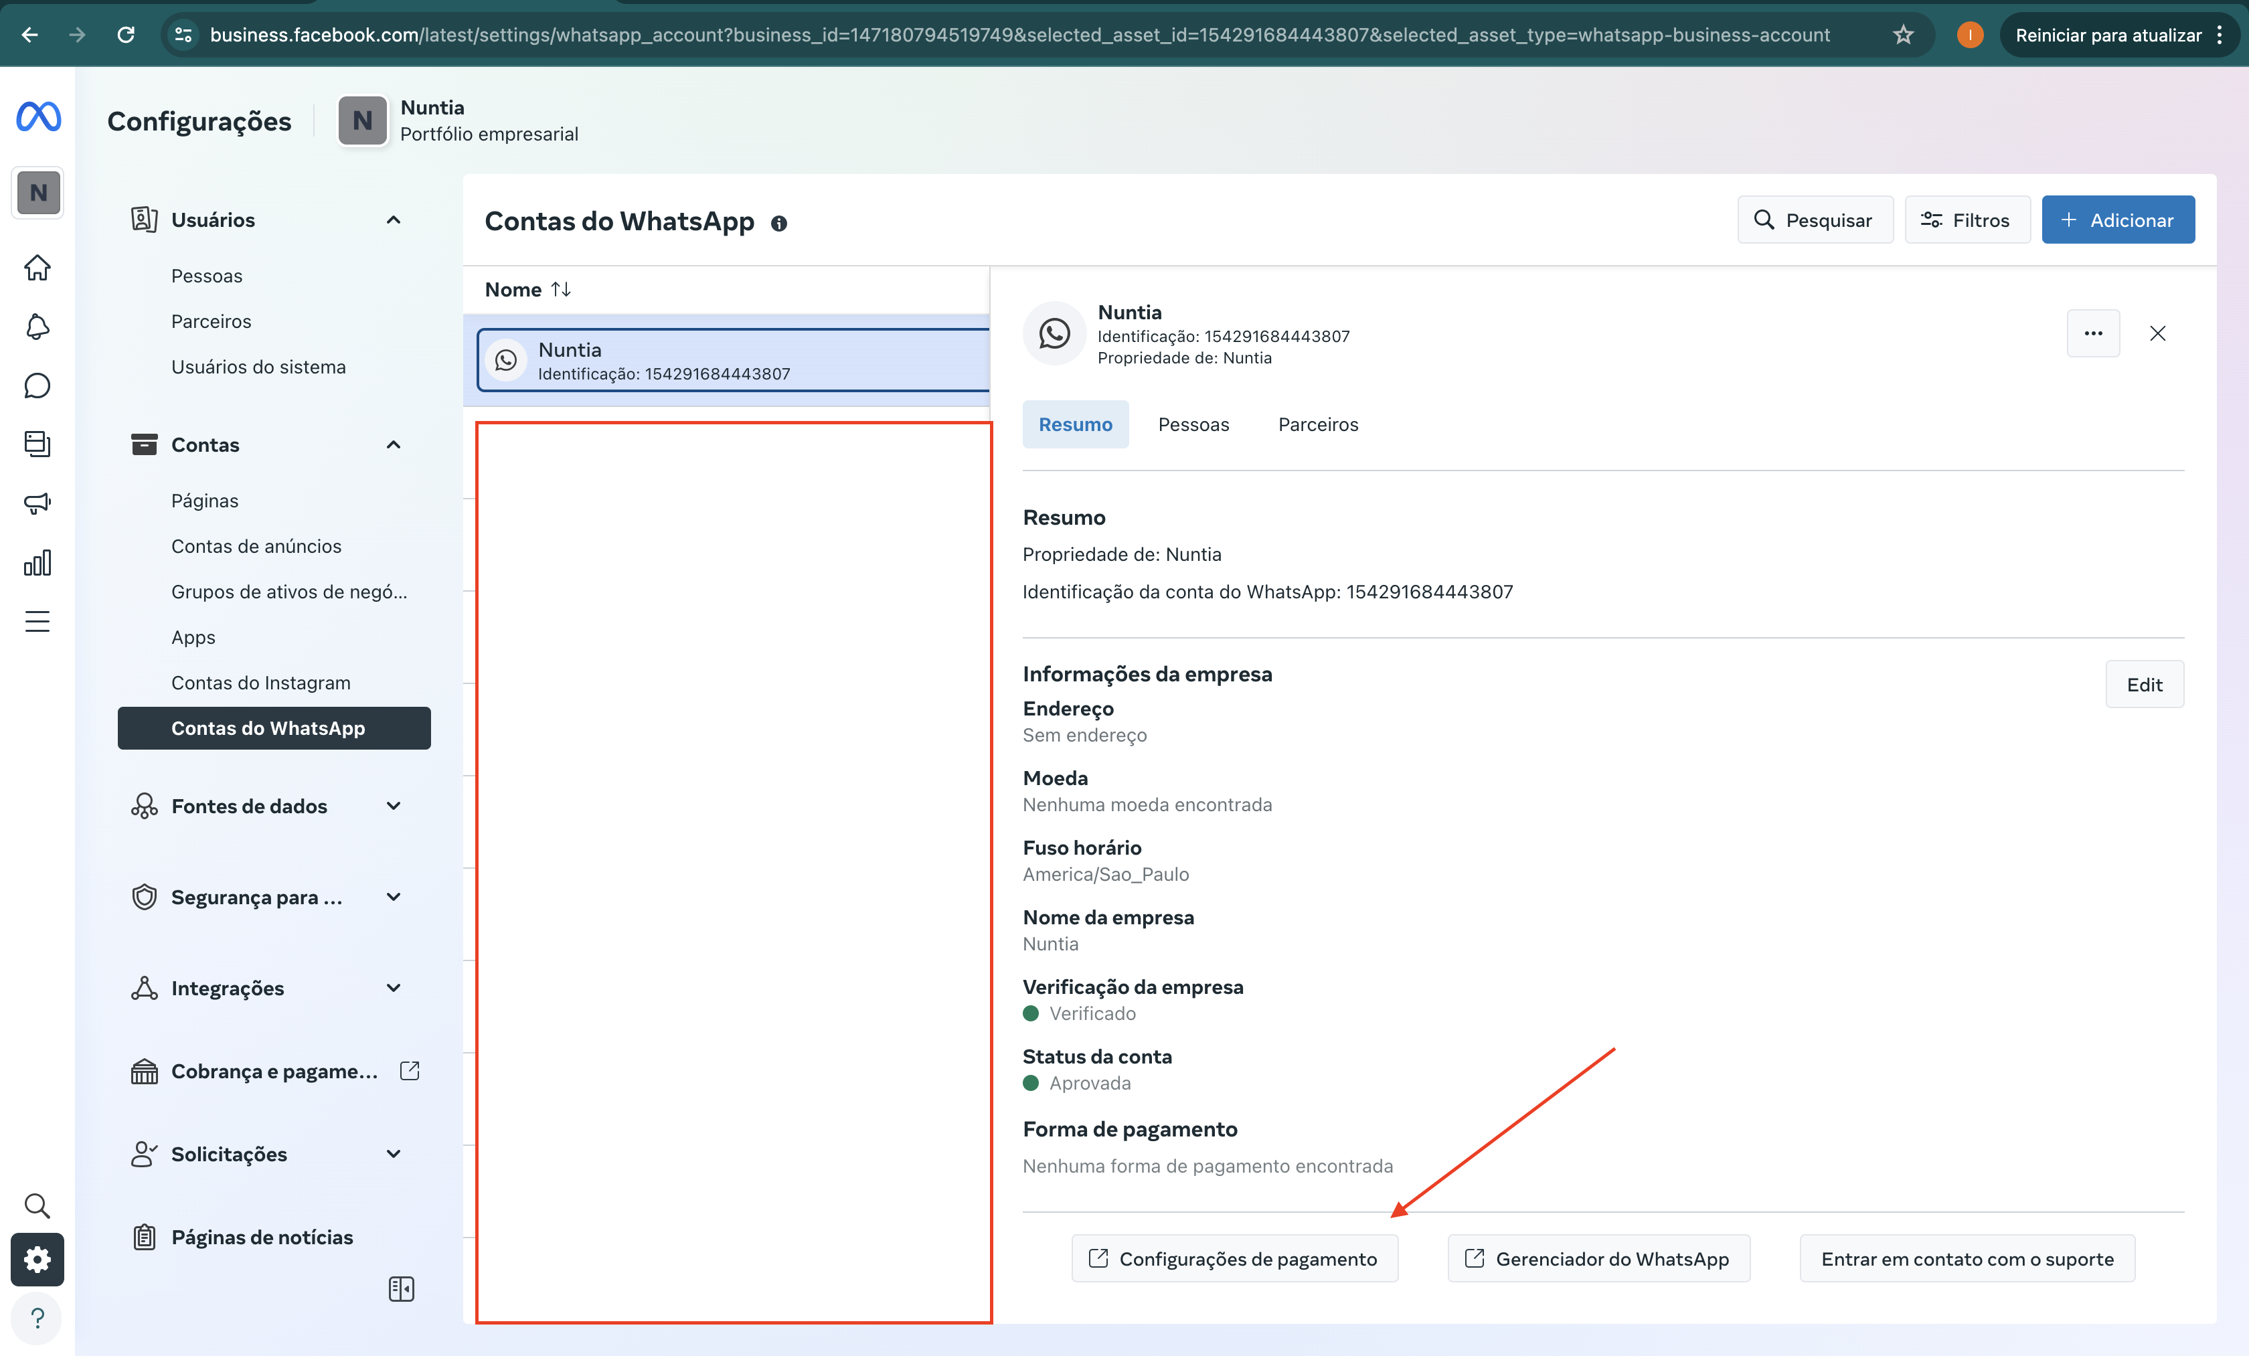Click the N business avatar in left rail

[x=38, y=193]
